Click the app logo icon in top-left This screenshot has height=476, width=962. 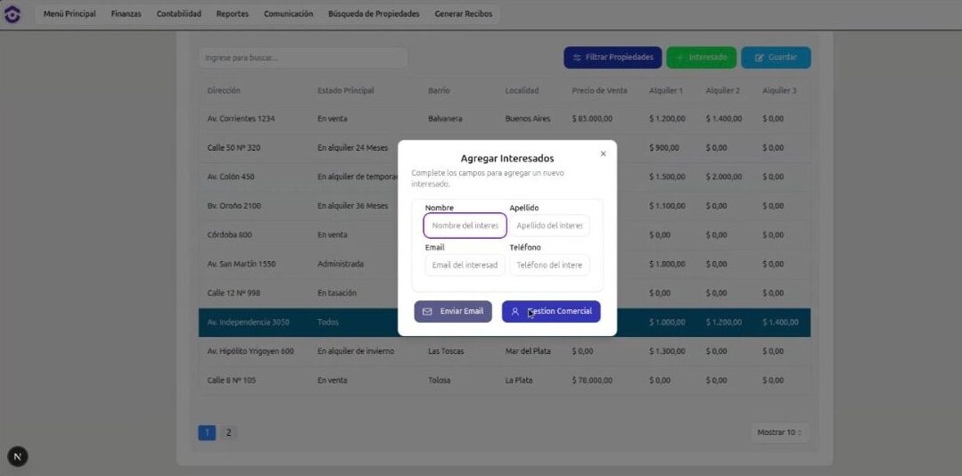(x=12, y=14)
